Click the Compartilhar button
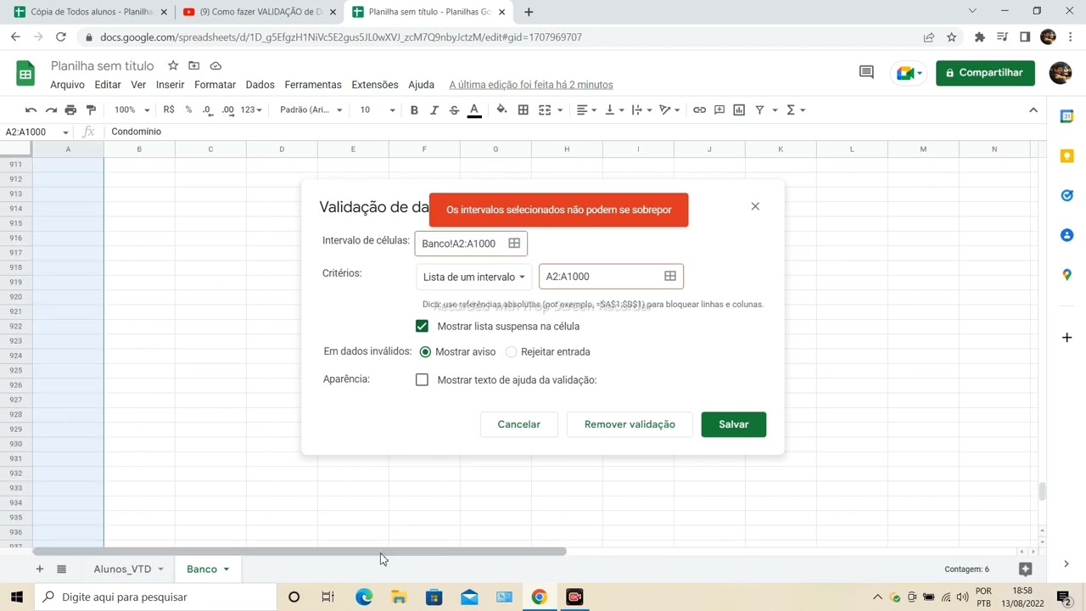 coord(985,73)
